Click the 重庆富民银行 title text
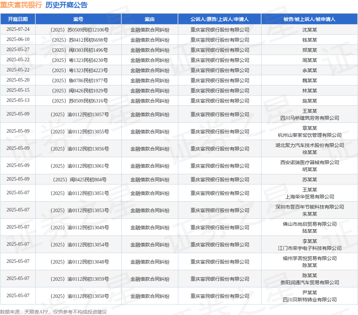The height and width of the screenshot is (315, 358). (21, 5)
